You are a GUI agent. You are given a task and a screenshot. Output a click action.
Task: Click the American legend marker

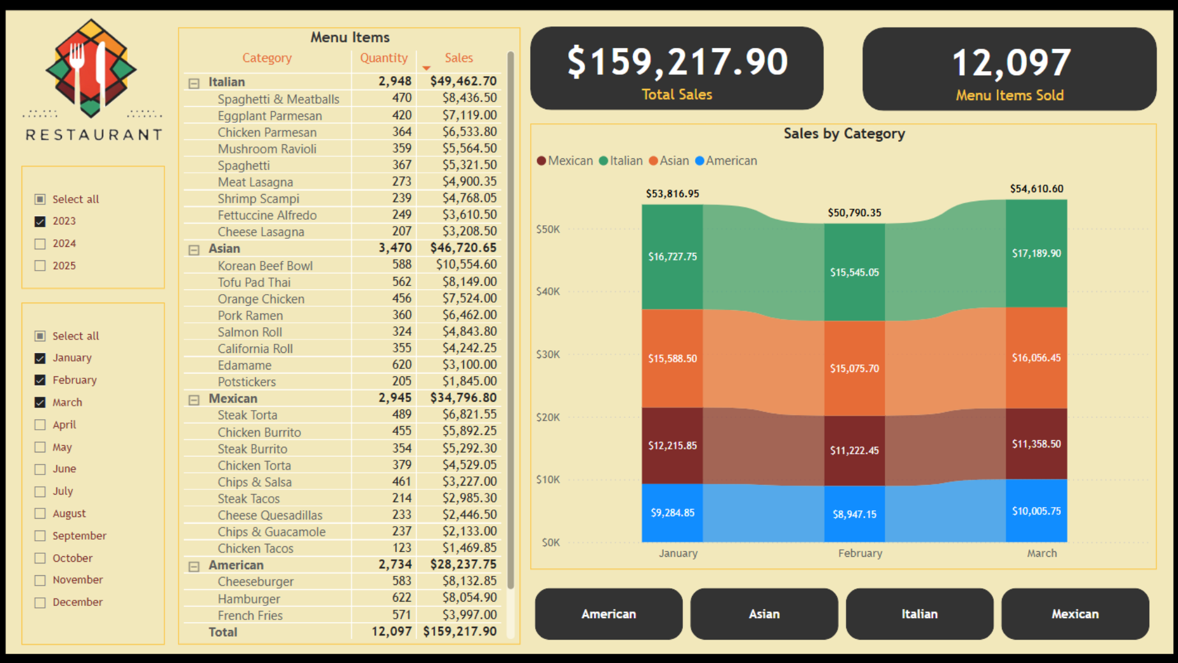tap(699, 161)
